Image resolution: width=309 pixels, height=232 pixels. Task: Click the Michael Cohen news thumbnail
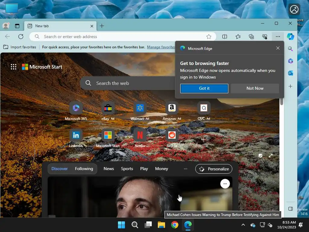point(140,197)
